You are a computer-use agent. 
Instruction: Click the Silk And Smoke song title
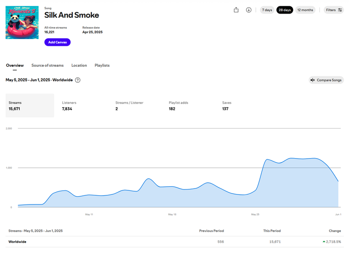tap(71, 15)
